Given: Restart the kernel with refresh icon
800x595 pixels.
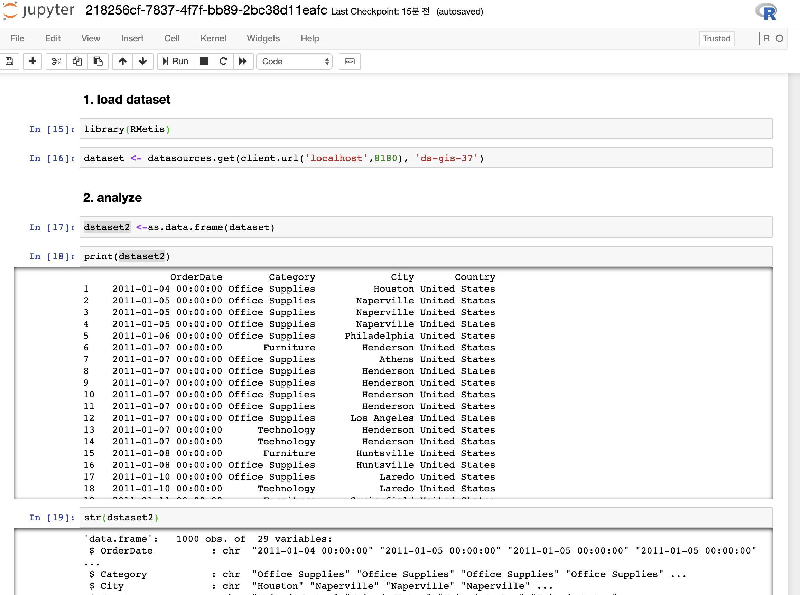Looking at the screenshot, I should (223, 61).
